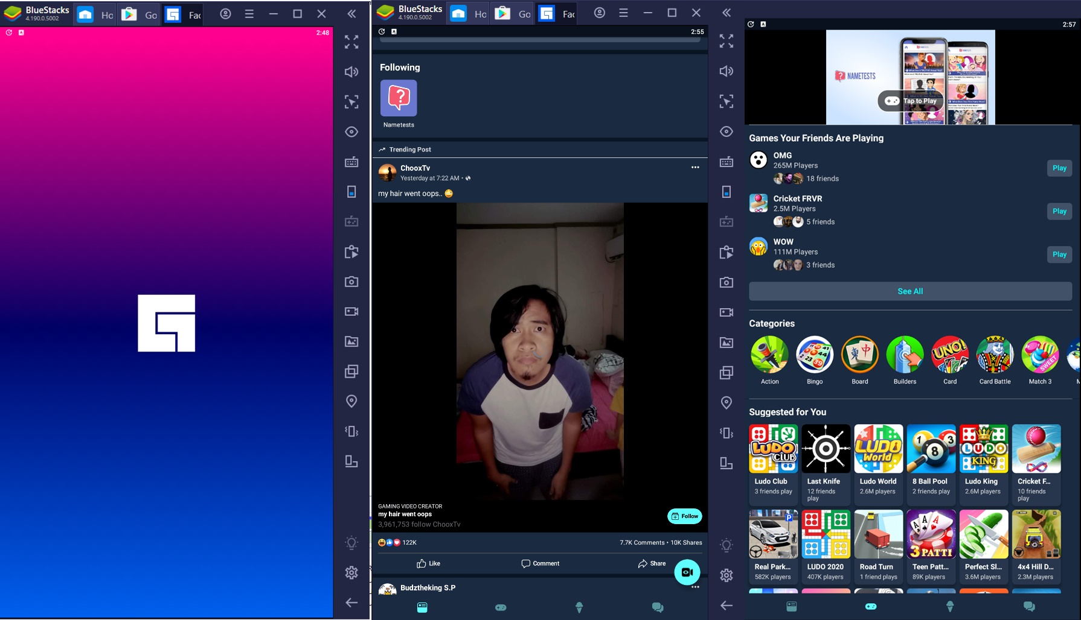Choose the Bingo games category

click(x=815, y=360)
